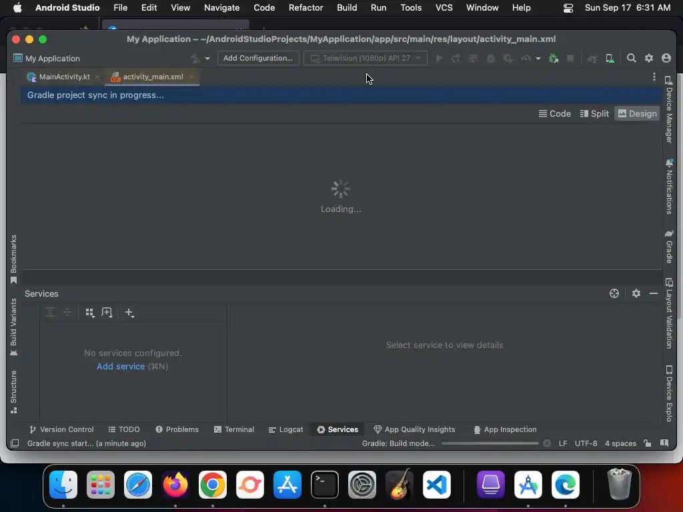Image resolution: width=683 pixels, height=512 pixels.
Task: Click the Debug bug icon
Action: click(x=490, y=59)
